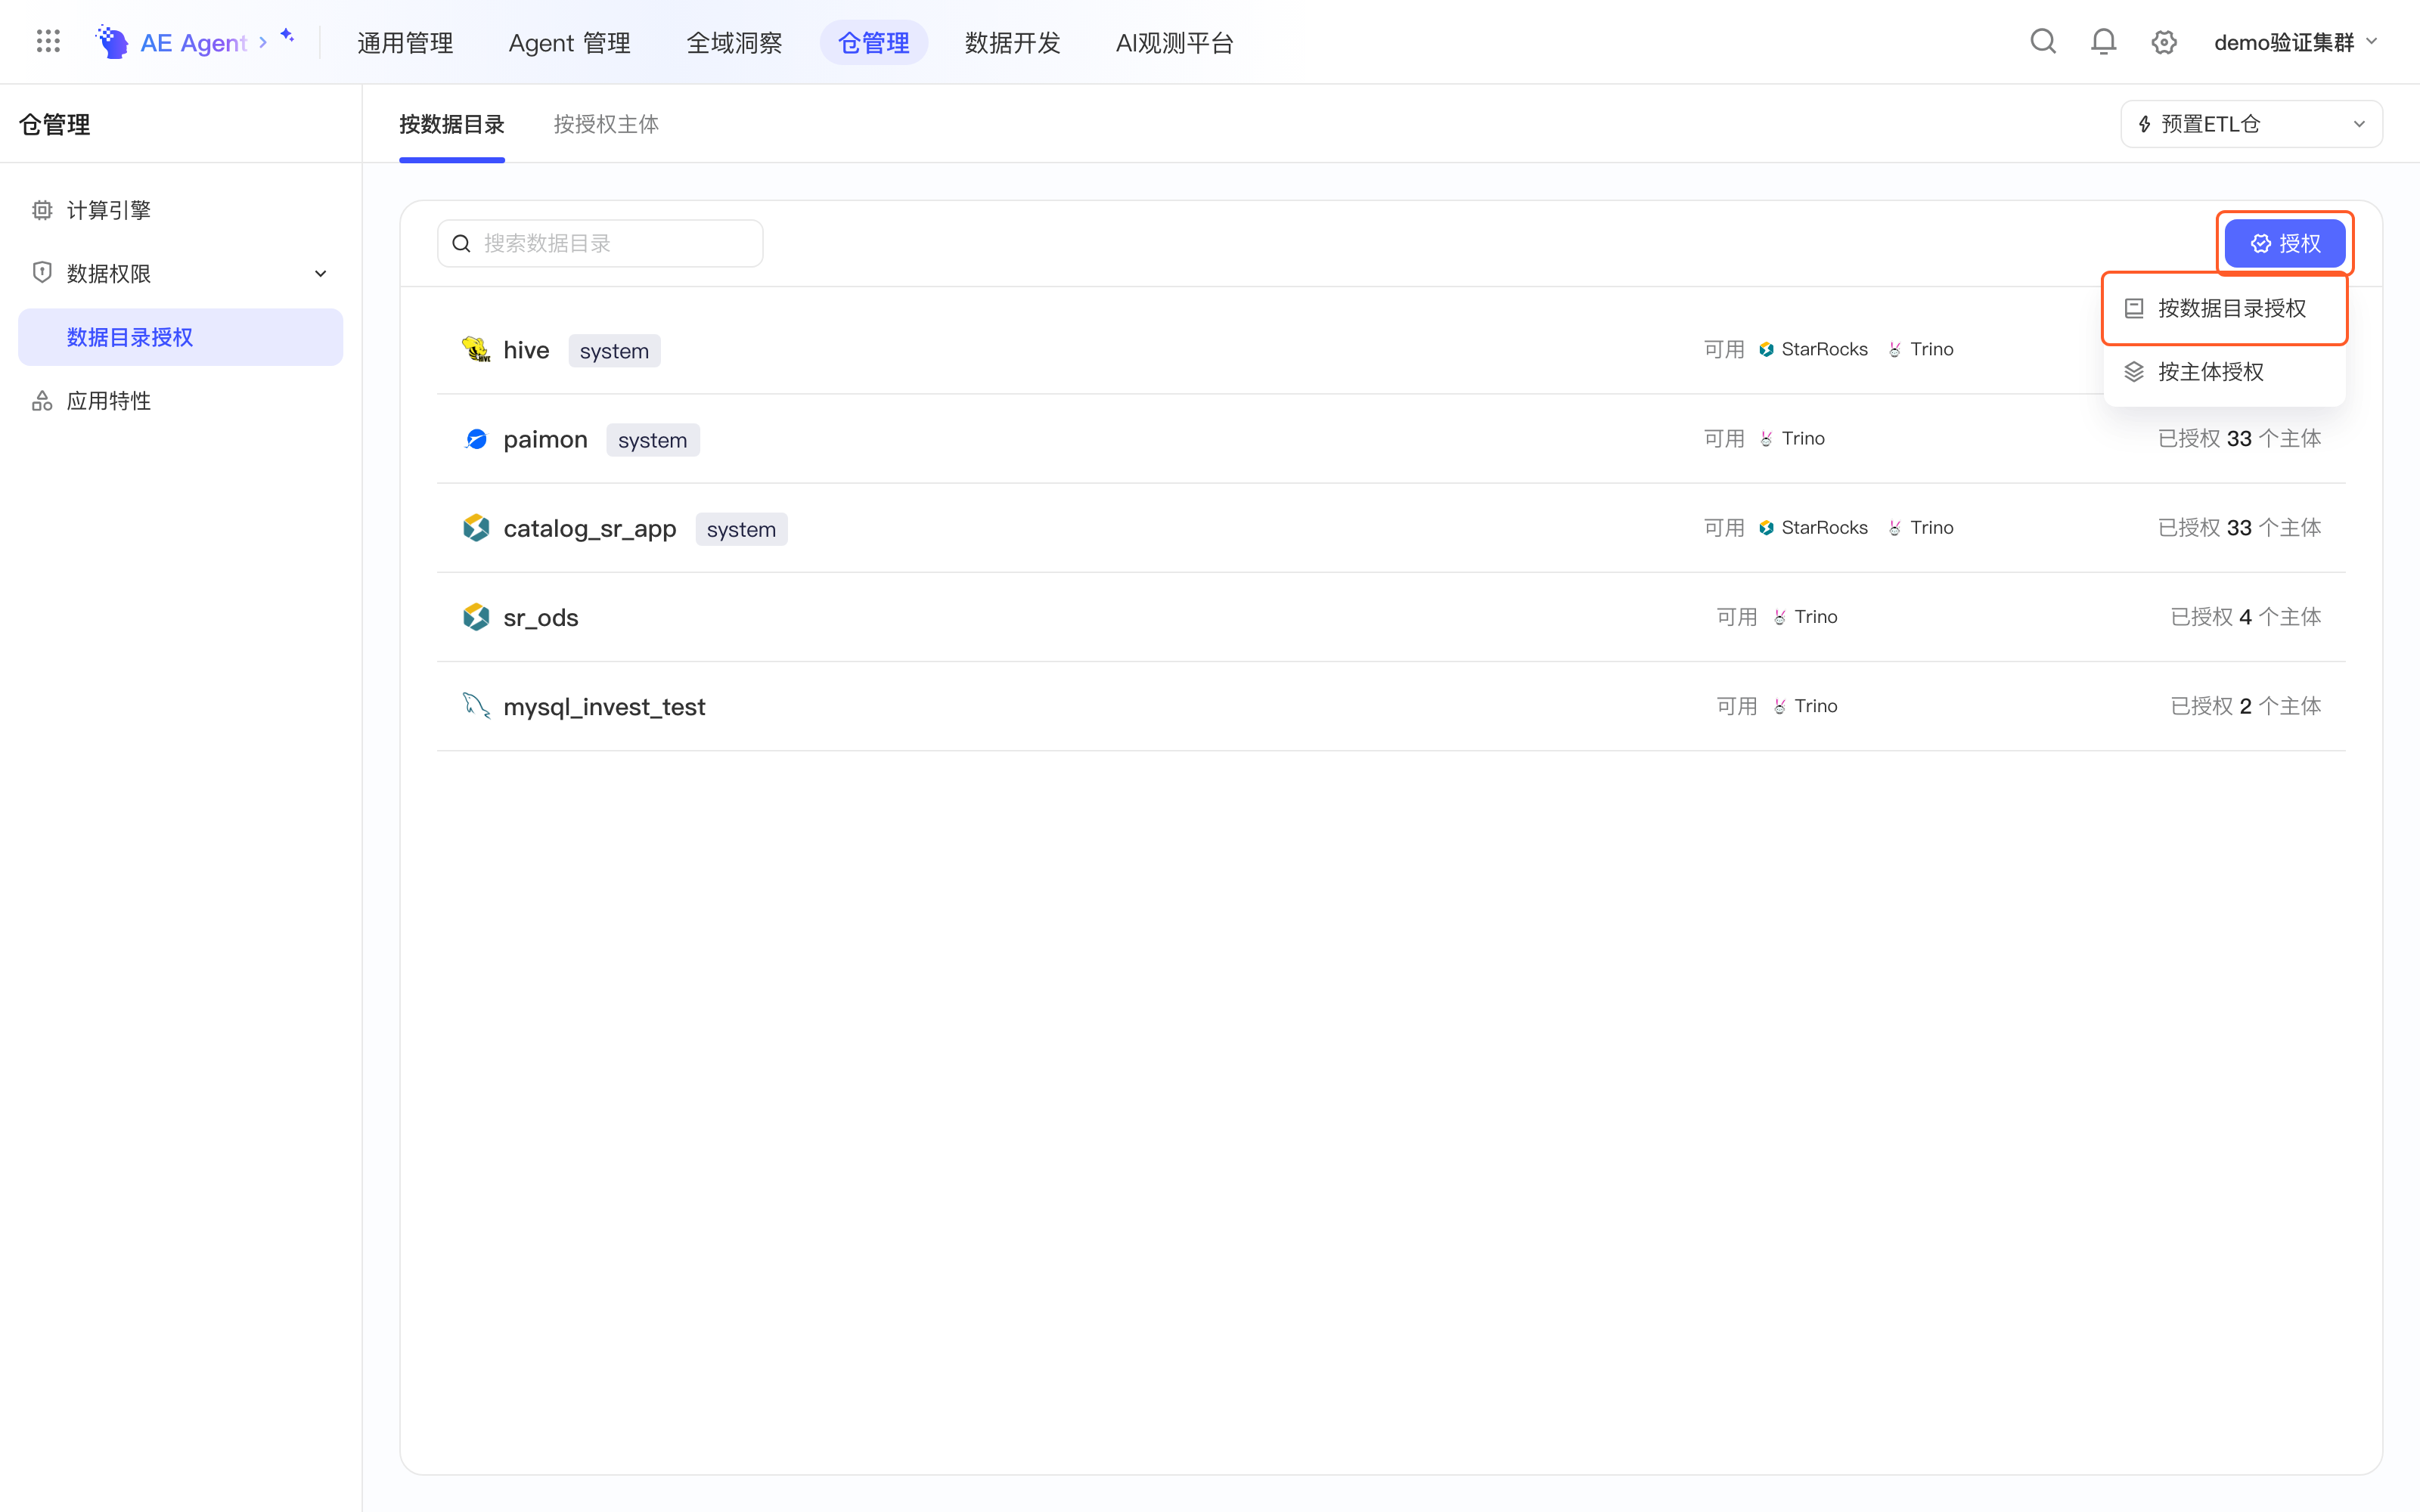Open Agent 管理 in top navigation
2420x1512 pixels.
tap(569, 43)
